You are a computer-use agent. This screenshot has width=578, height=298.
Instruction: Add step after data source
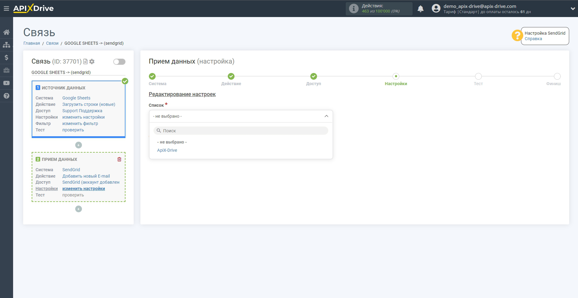(x=79, y=145)
